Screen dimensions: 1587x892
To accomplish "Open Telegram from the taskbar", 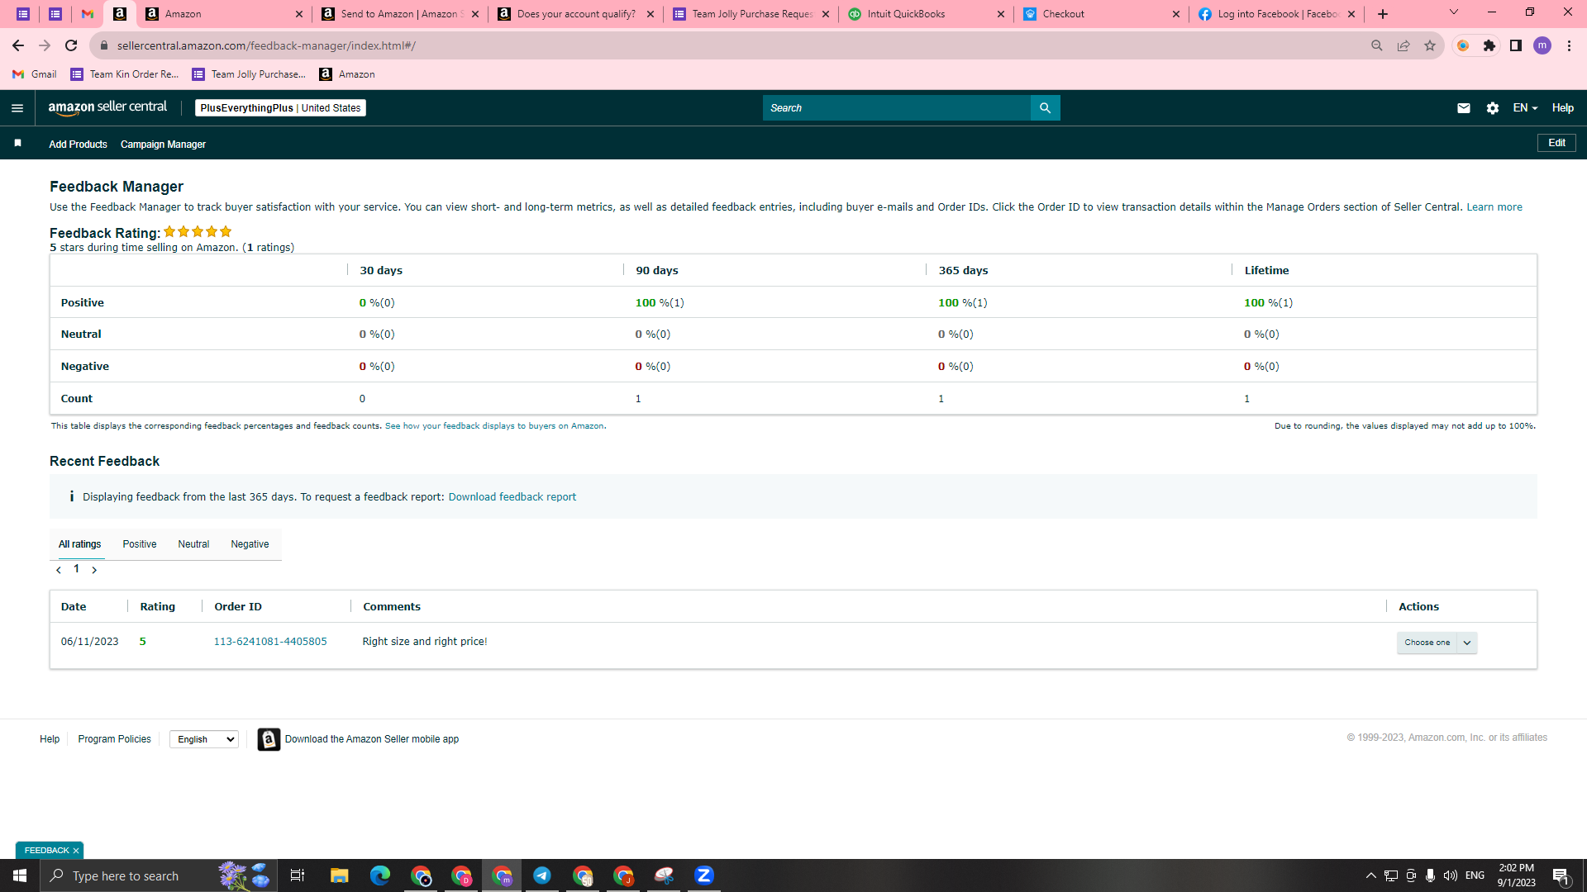I will pyautogui.click(x=542, y=875).
